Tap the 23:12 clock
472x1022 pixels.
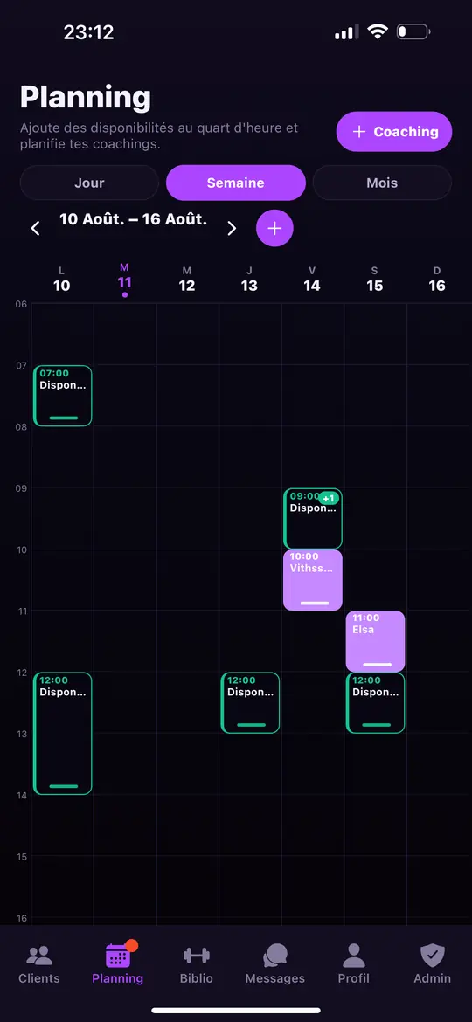(88, 32)
